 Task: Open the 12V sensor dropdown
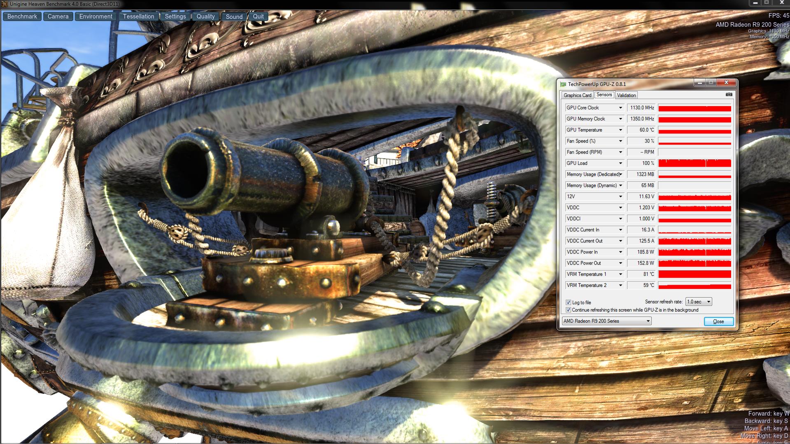click(x=620, y=197)
